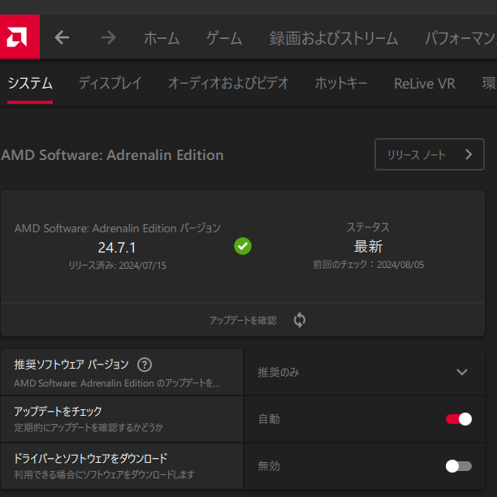Screen dimensions: 497x497
Task: Click the 推奨ソフトウェア バージョン label
Action: (71, 365)
